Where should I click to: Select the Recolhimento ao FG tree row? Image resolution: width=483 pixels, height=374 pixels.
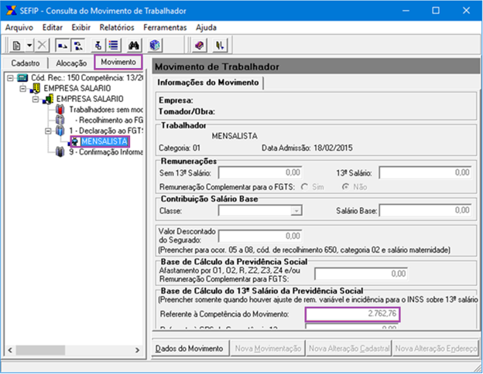coord(109,120)
